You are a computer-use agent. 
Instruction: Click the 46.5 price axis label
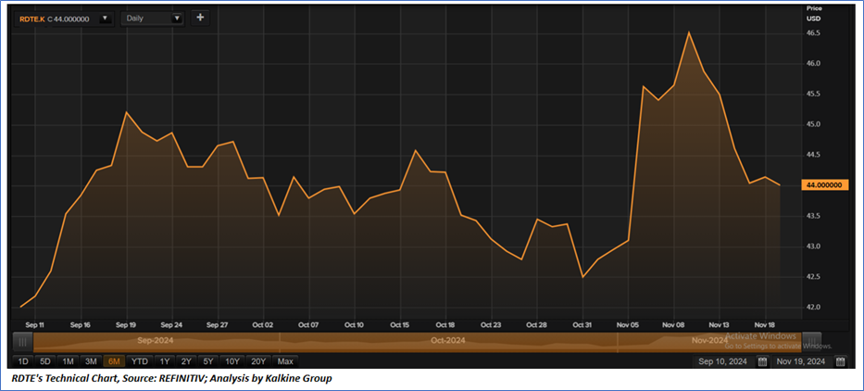pos(813,33)
